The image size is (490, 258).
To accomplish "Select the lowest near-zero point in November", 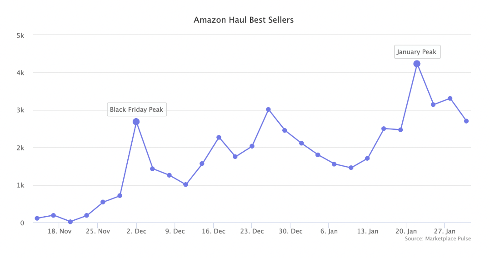I will (70, 222).
